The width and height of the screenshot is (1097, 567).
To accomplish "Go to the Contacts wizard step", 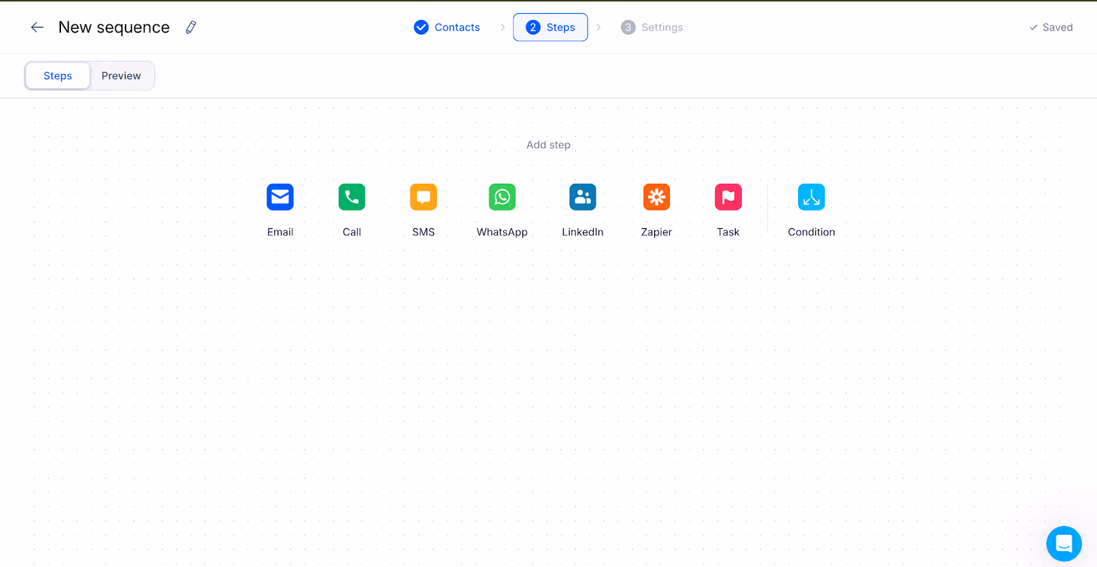I will click(x=447, y=27).
